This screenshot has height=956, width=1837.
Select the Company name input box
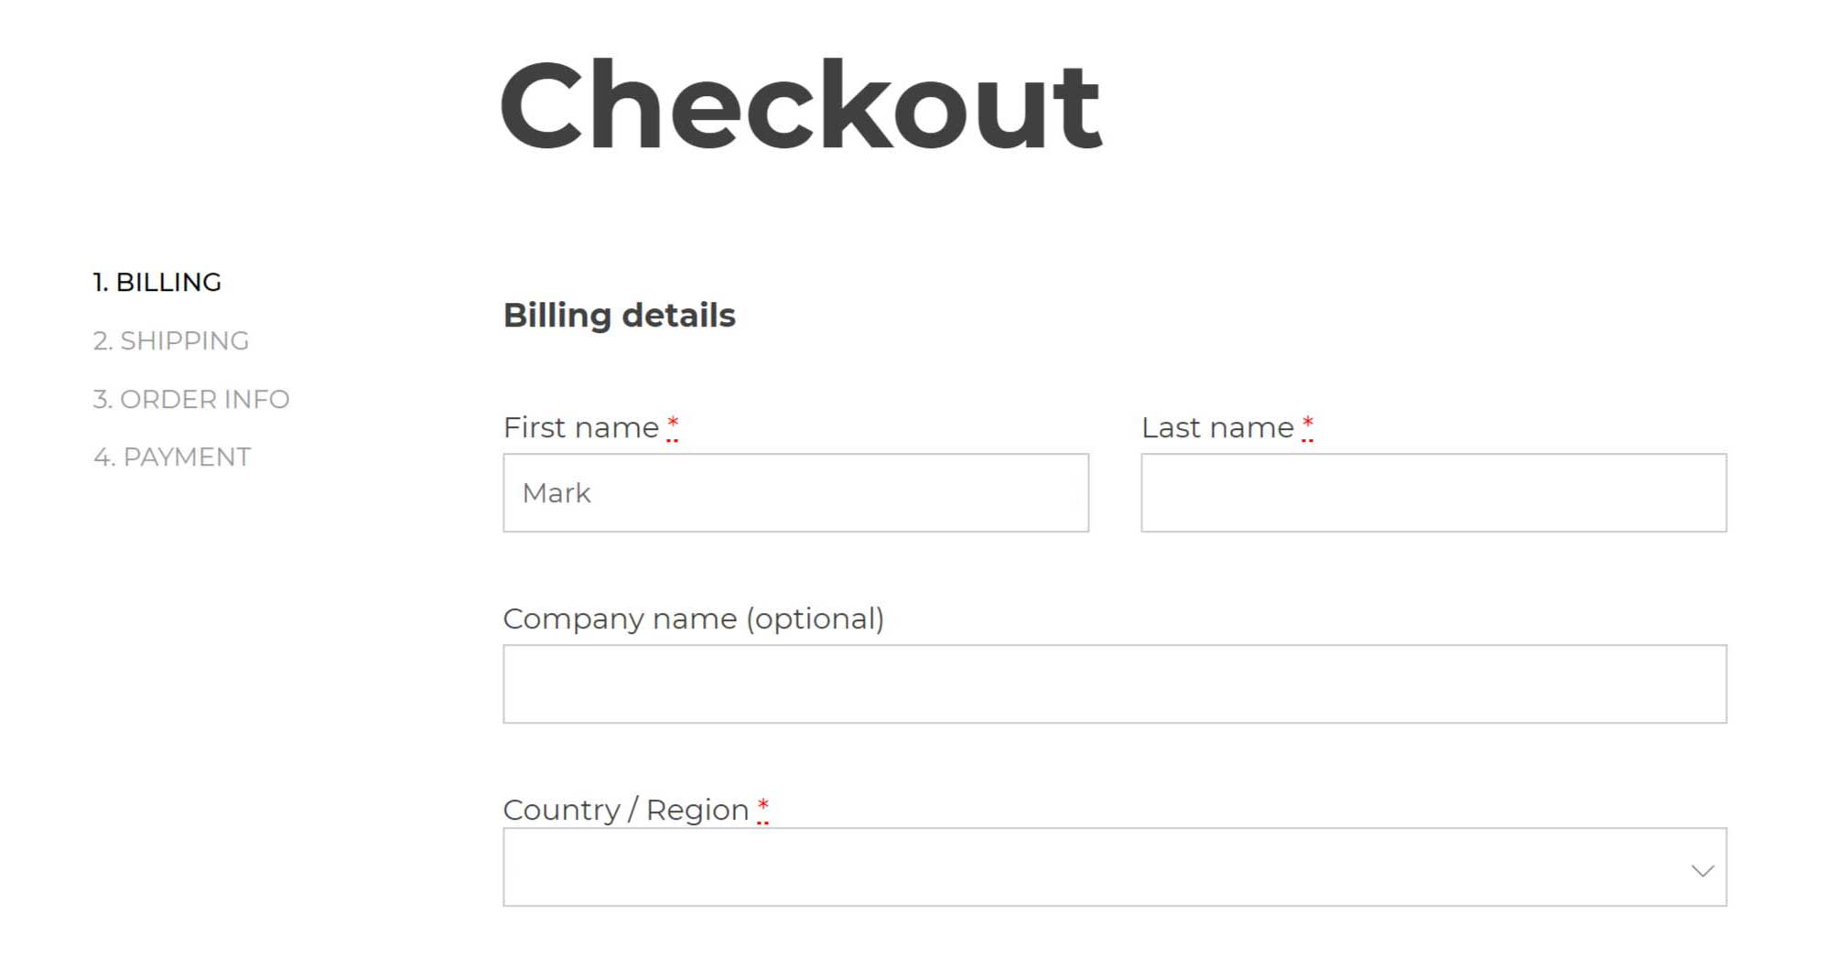tap(1113, 684)
